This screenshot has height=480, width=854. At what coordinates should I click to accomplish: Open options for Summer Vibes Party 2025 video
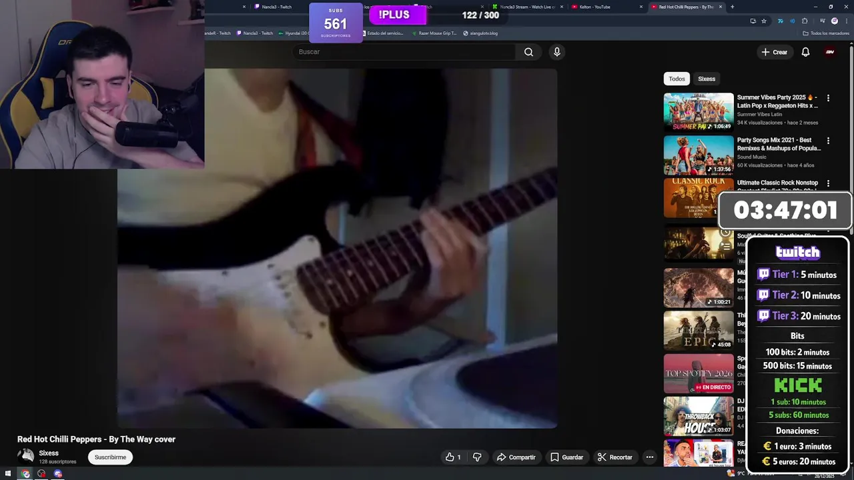point(828,98)
